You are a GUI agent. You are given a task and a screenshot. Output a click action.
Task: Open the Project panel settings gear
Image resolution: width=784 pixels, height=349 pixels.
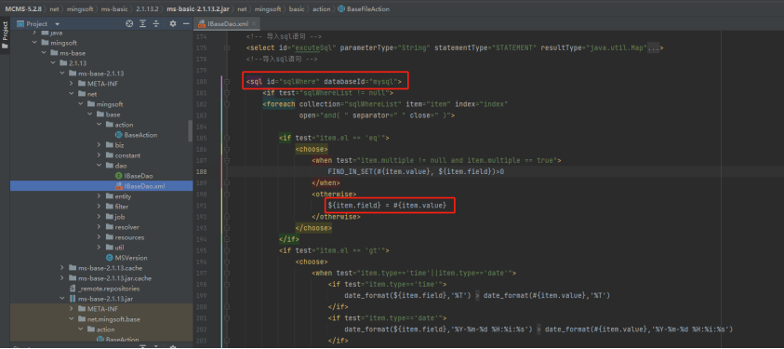coord(173,23)
